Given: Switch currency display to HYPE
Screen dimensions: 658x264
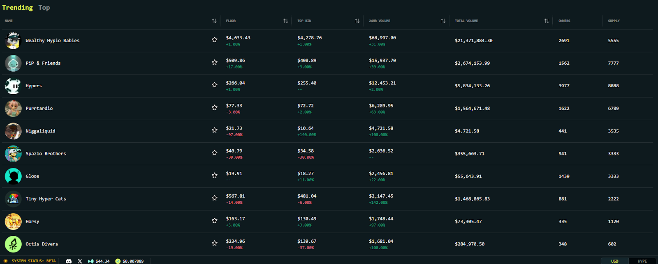Looking at the screenshot, I should (642, 261).
